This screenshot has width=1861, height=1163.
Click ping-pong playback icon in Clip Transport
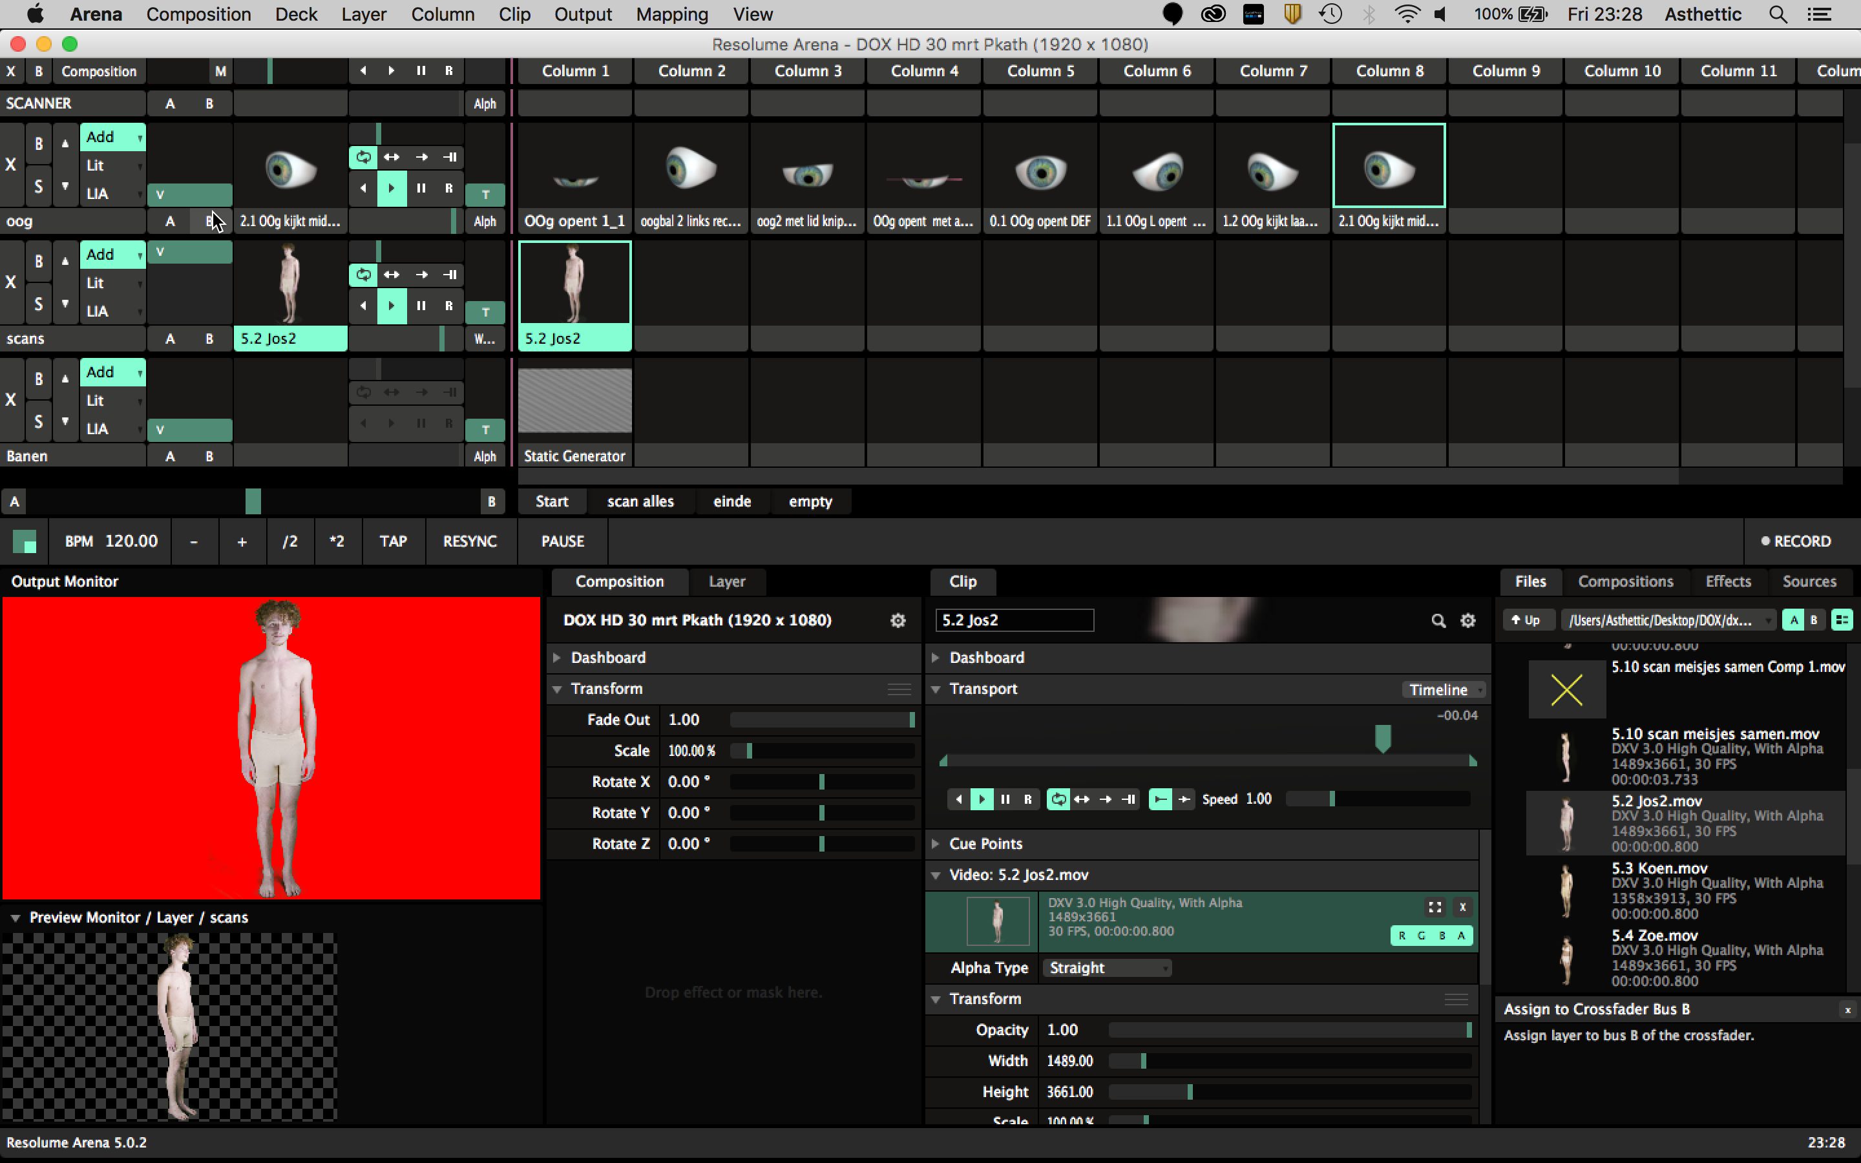point(1081,799)
